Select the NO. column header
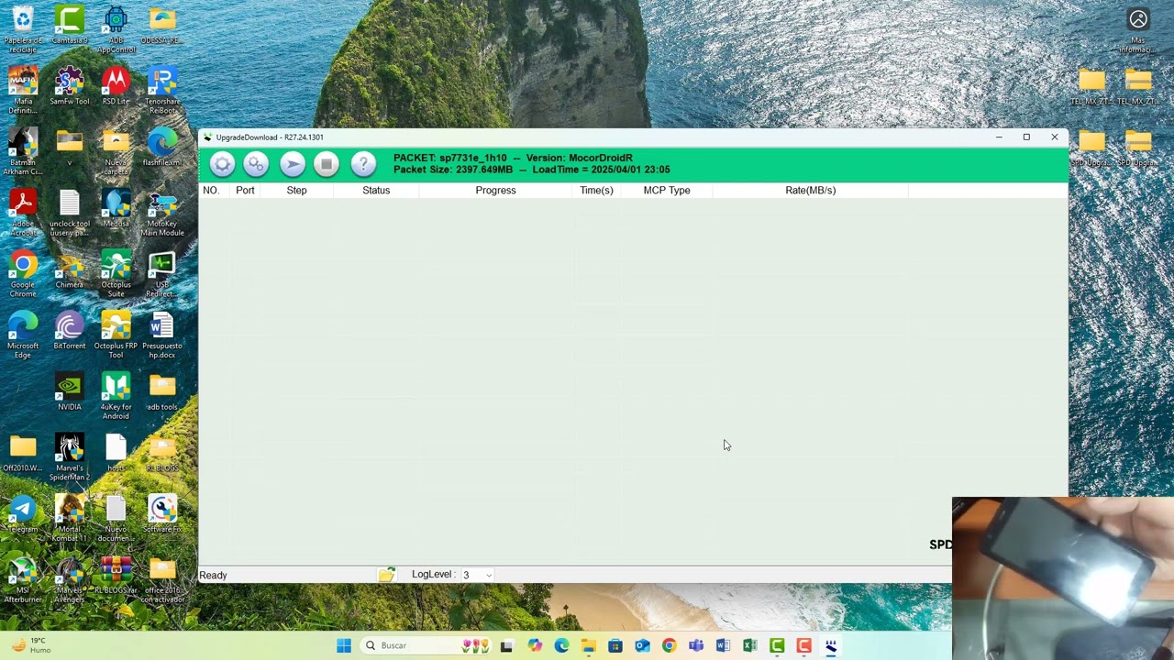The image size is (1174, 660). tap(211, 190)
